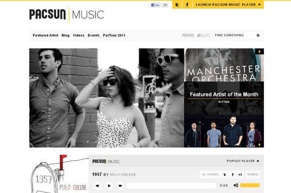
Task: Click the grey Blog logo in the nav bar
Action: pos(204,35)
